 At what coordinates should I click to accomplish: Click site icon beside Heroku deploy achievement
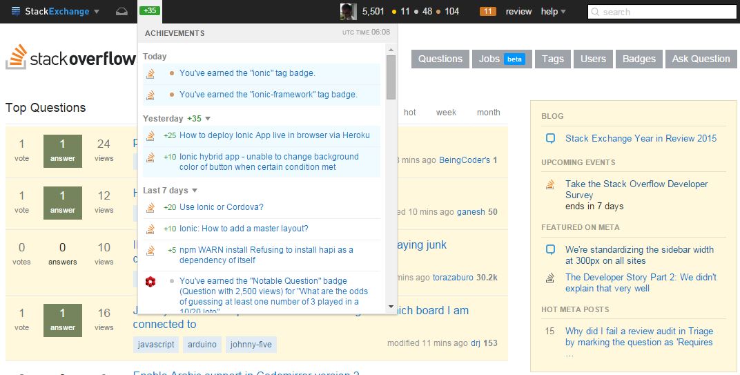(150, 135)
